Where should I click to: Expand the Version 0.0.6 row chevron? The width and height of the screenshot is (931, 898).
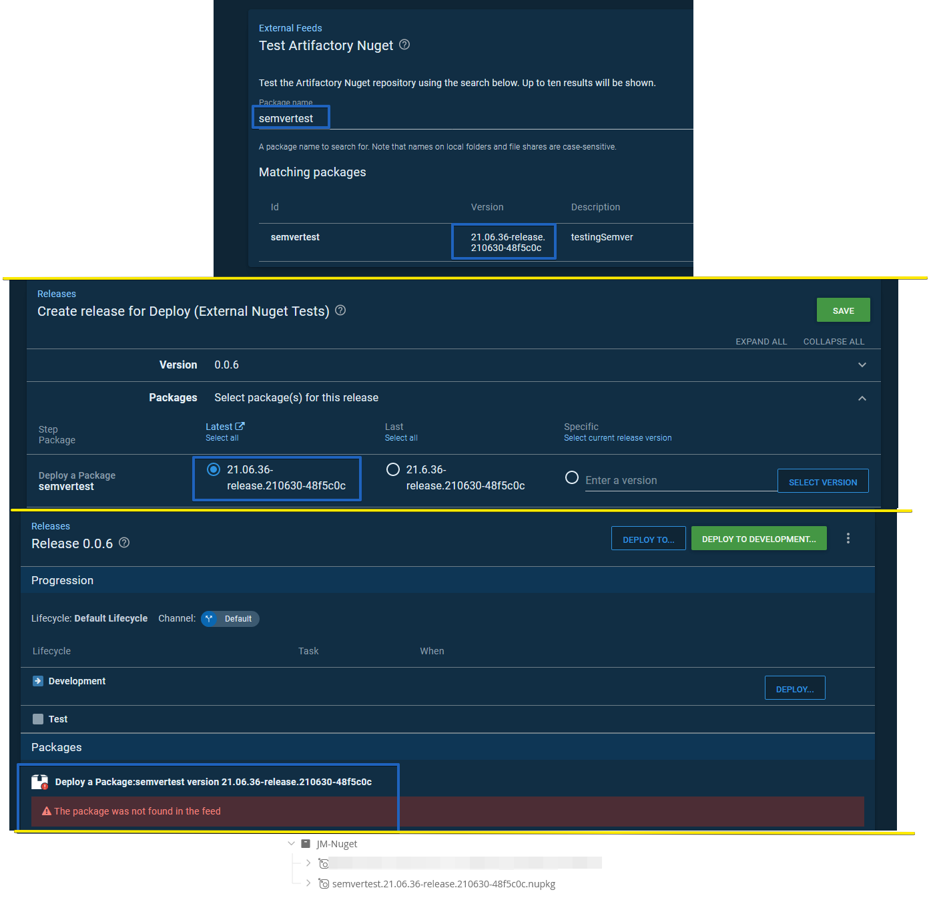[x=862, y=365]
